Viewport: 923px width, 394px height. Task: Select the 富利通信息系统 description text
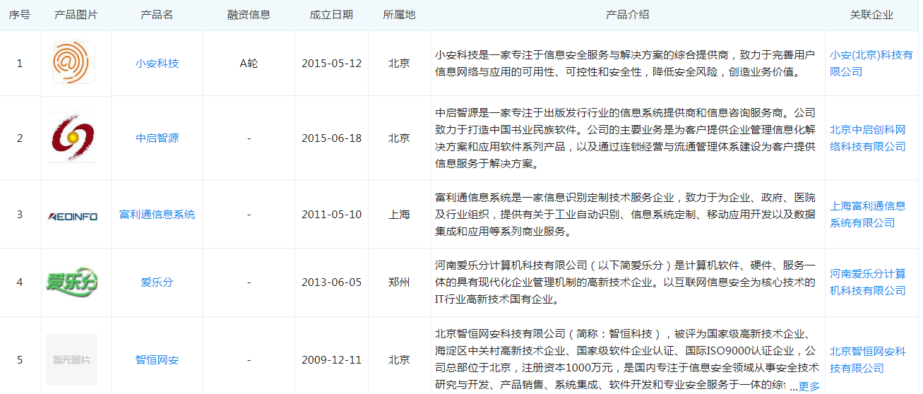pyautogui.click(x=626, y=214)
